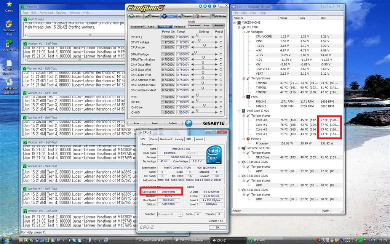This screenshot has height=244, width=390.
Task: Collapse the GeForce GTX 260 node
Action: [239, 148]
